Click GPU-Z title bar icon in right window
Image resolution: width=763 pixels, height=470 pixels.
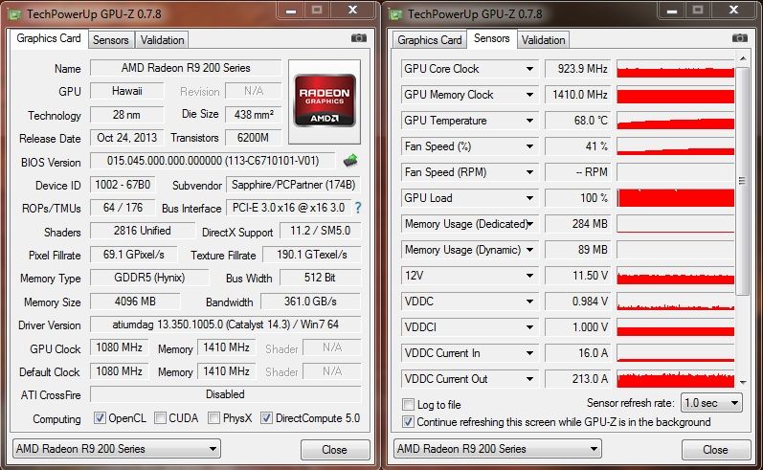pyautogui.click(x=396, y=13)
